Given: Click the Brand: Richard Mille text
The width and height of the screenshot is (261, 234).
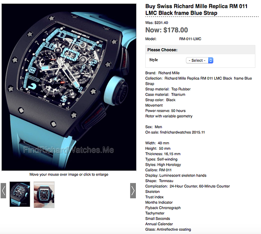Looking at the screenshot, I should 162,73.
